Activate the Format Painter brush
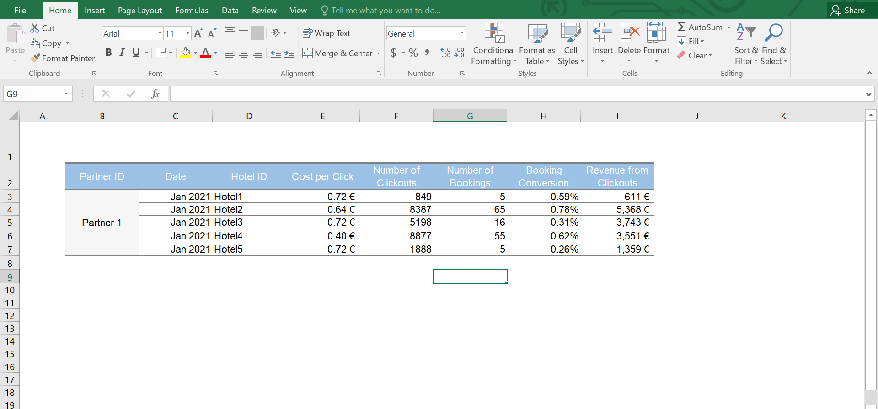This screenshot has width=878, height=409. 35,58
